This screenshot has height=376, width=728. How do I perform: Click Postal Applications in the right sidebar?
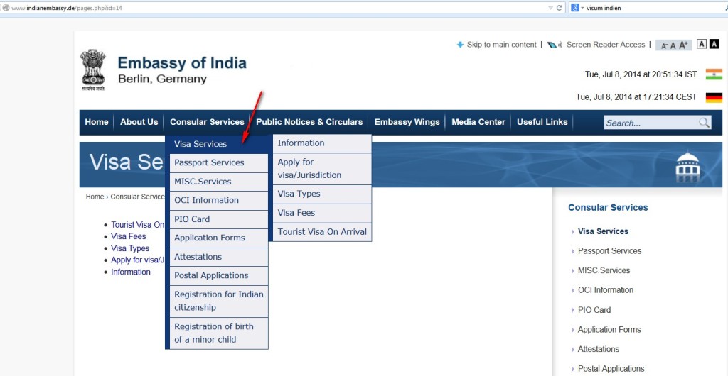coord(611,369)
